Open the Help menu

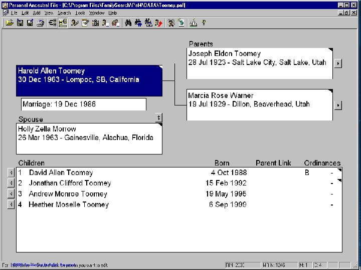pos(113,13)
